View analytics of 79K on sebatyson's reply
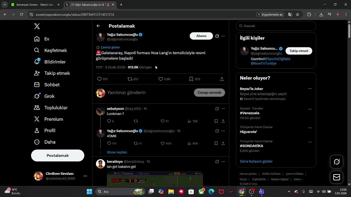 pos(193,121)
